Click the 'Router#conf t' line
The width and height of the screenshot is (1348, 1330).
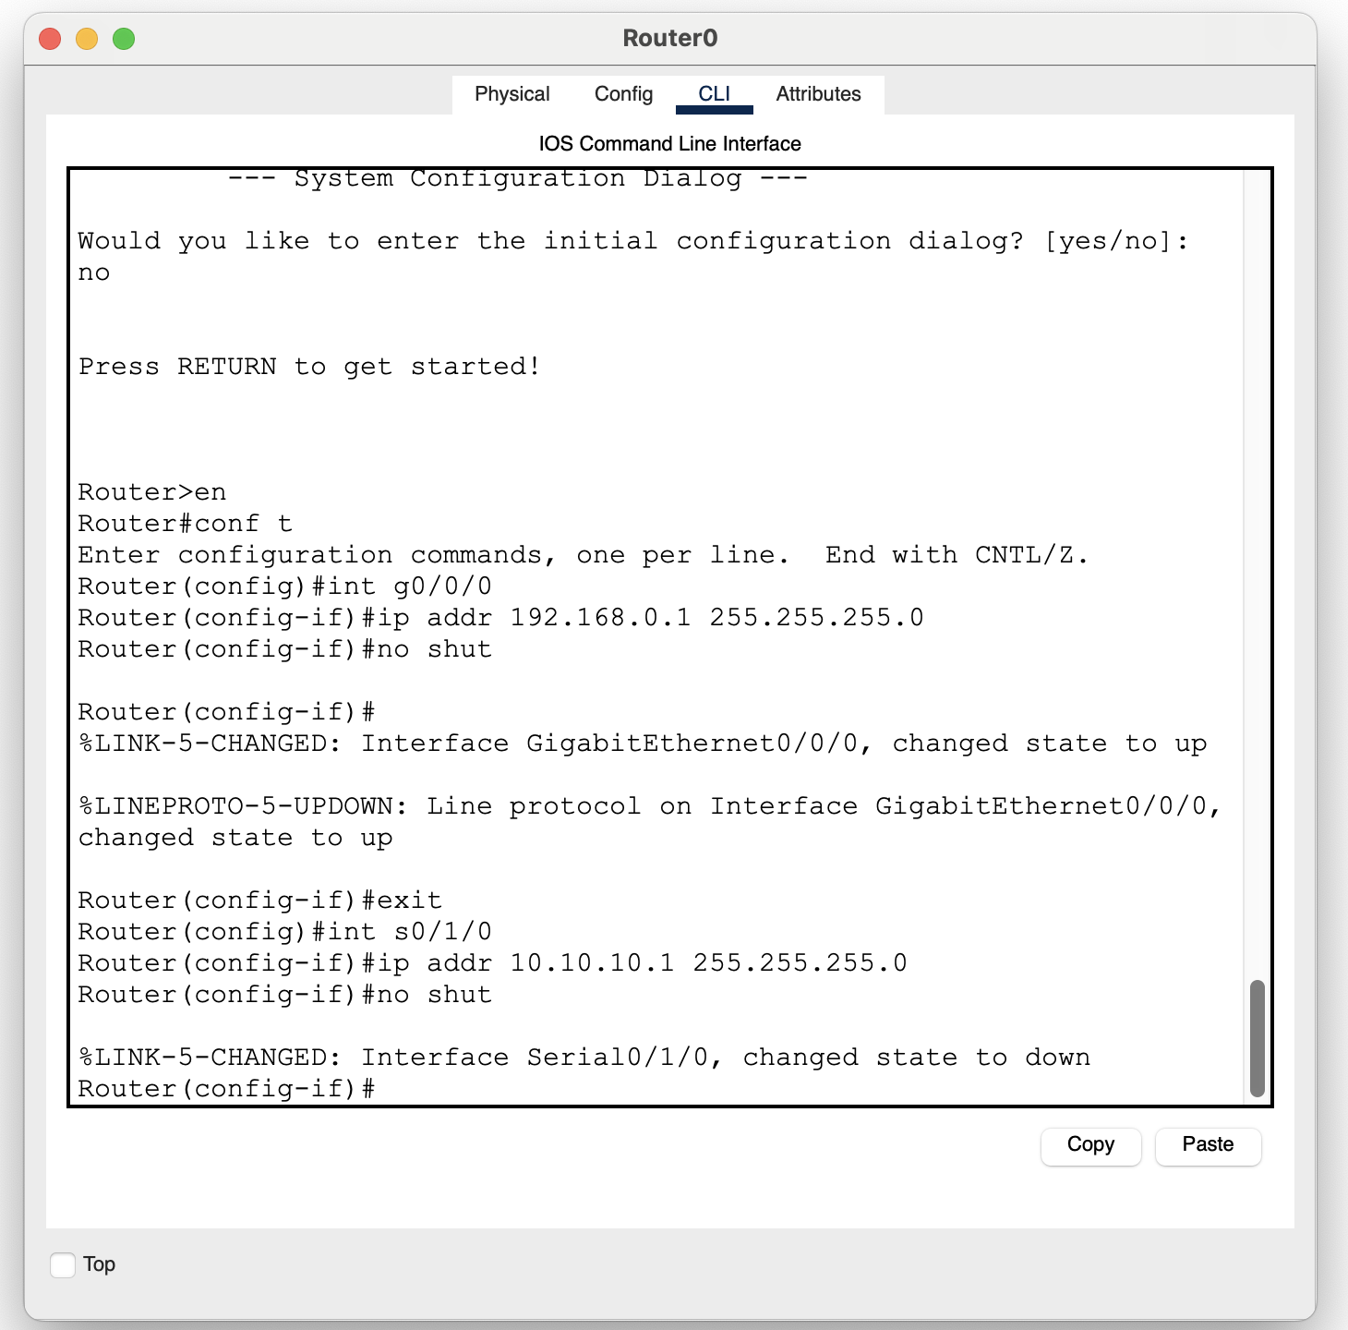tap(185, 523)
